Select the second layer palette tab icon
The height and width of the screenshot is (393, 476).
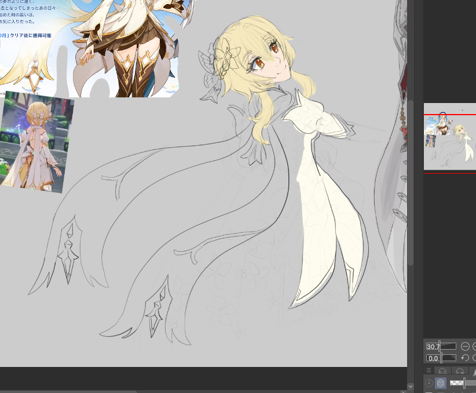click(x=460, y=370)
